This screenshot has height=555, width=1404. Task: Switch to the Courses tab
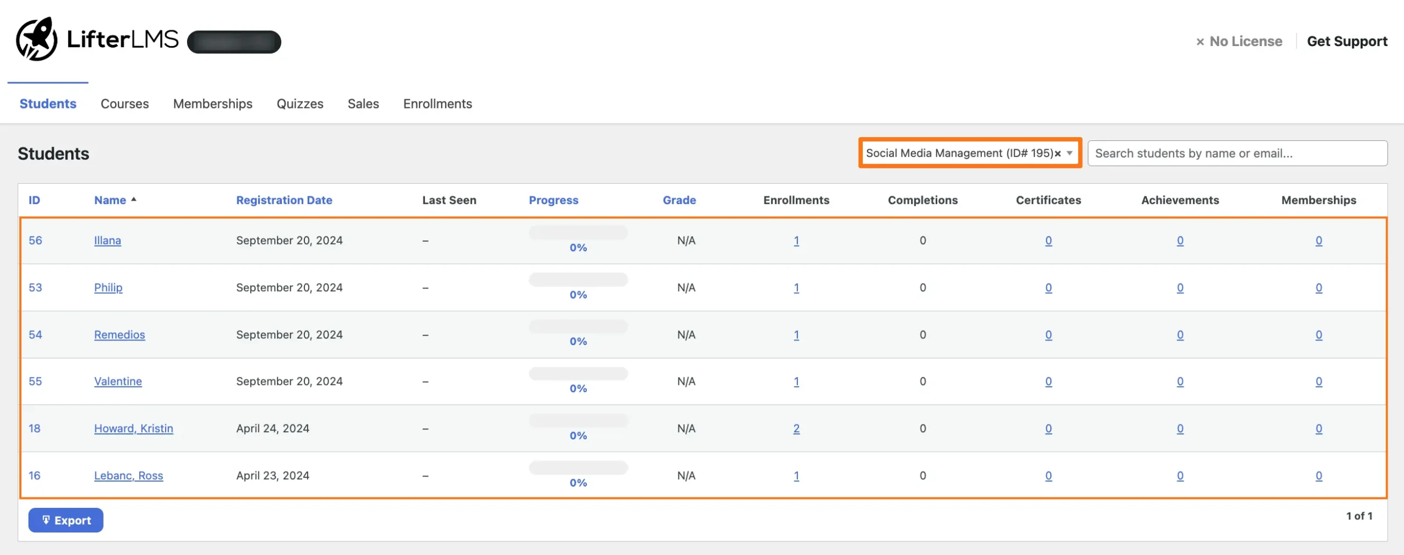pyautogui.click(x=124, y=104)
